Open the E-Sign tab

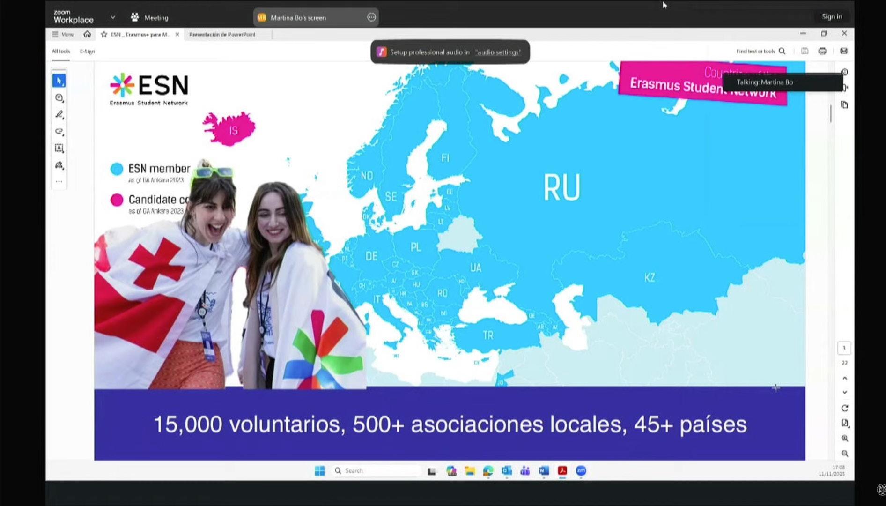tap(87, 51)
